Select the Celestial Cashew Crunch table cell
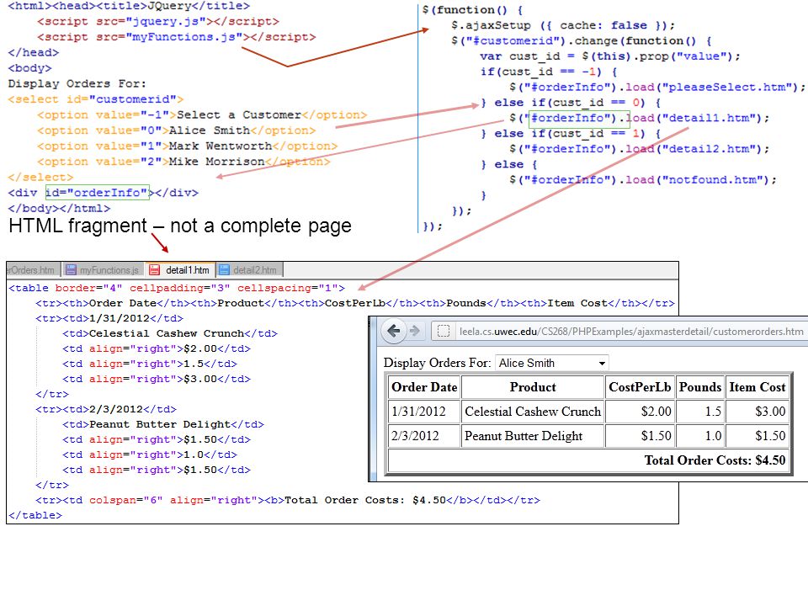808x606 pixels. coord(533,412)
